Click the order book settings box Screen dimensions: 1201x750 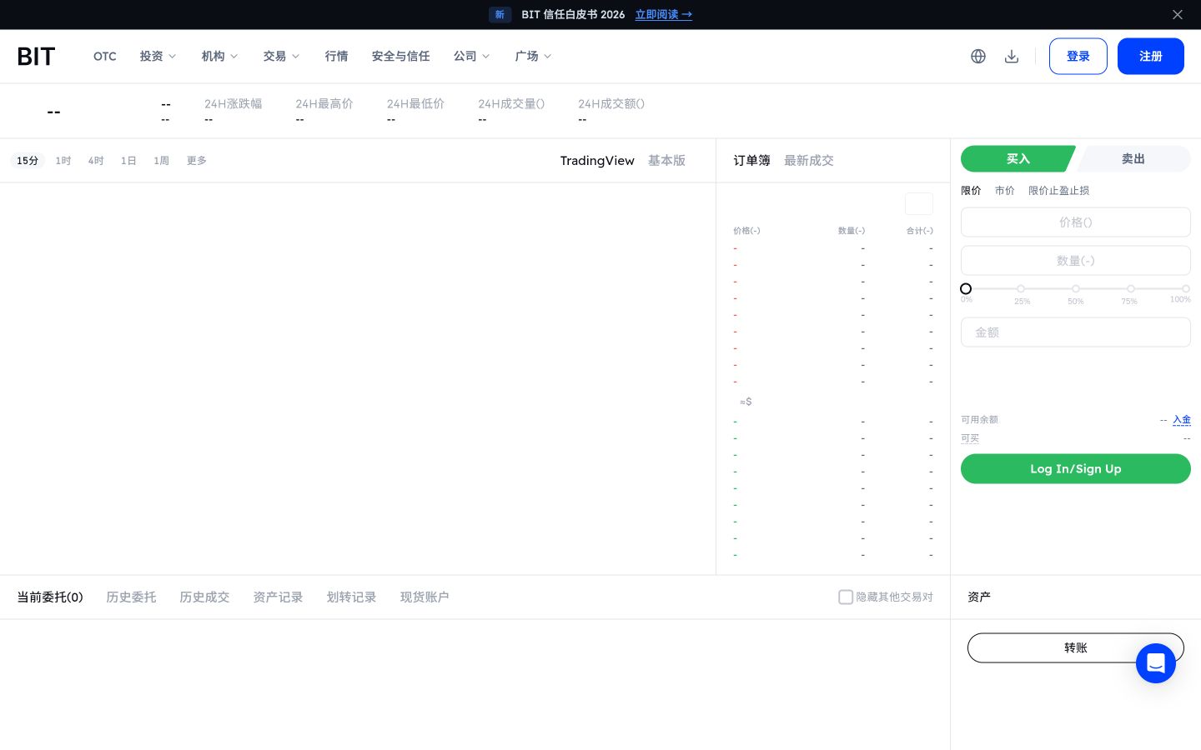(x=919, y=204)
